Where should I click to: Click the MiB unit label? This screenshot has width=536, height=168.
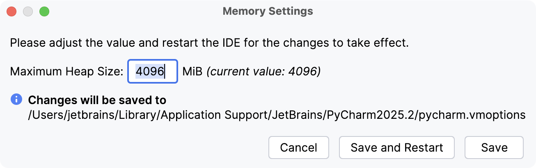[x=192, y=72]
